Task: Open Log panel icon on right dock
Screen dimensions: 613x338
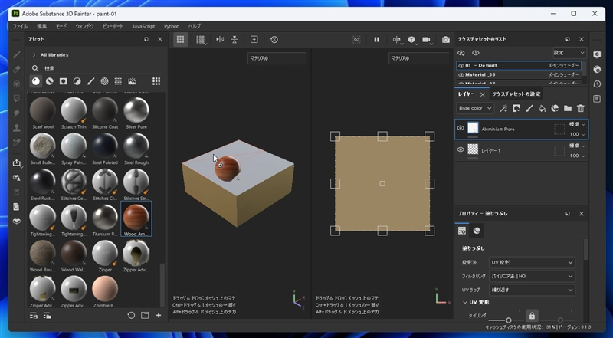Action: click(x=597, y=99)
